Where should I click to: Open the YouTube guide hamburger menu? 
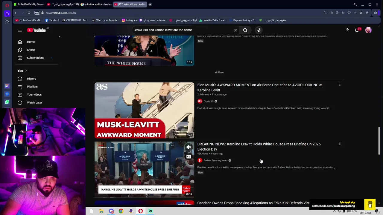tap(20, 30)
